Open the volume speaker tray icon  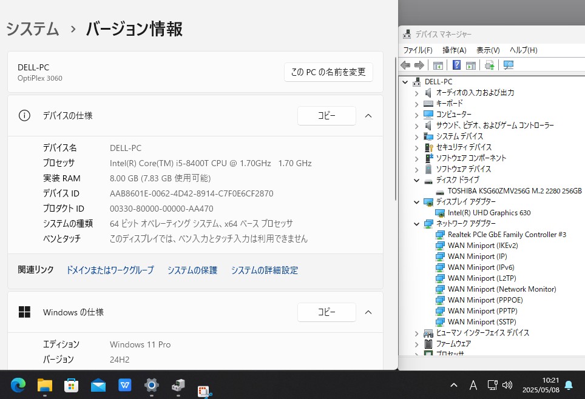tap(507, 385)
